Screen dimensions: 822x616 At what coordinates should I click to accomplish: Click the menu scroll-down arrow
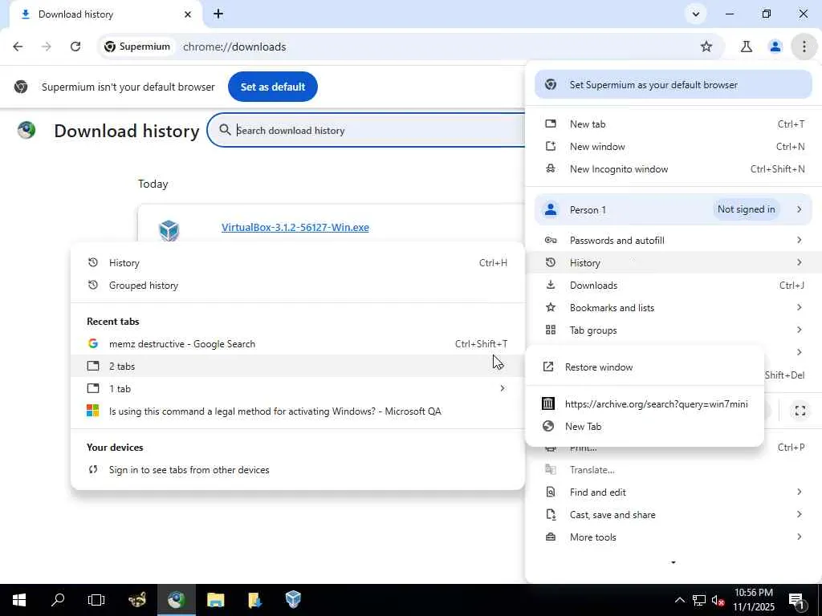tap(673, 562)
